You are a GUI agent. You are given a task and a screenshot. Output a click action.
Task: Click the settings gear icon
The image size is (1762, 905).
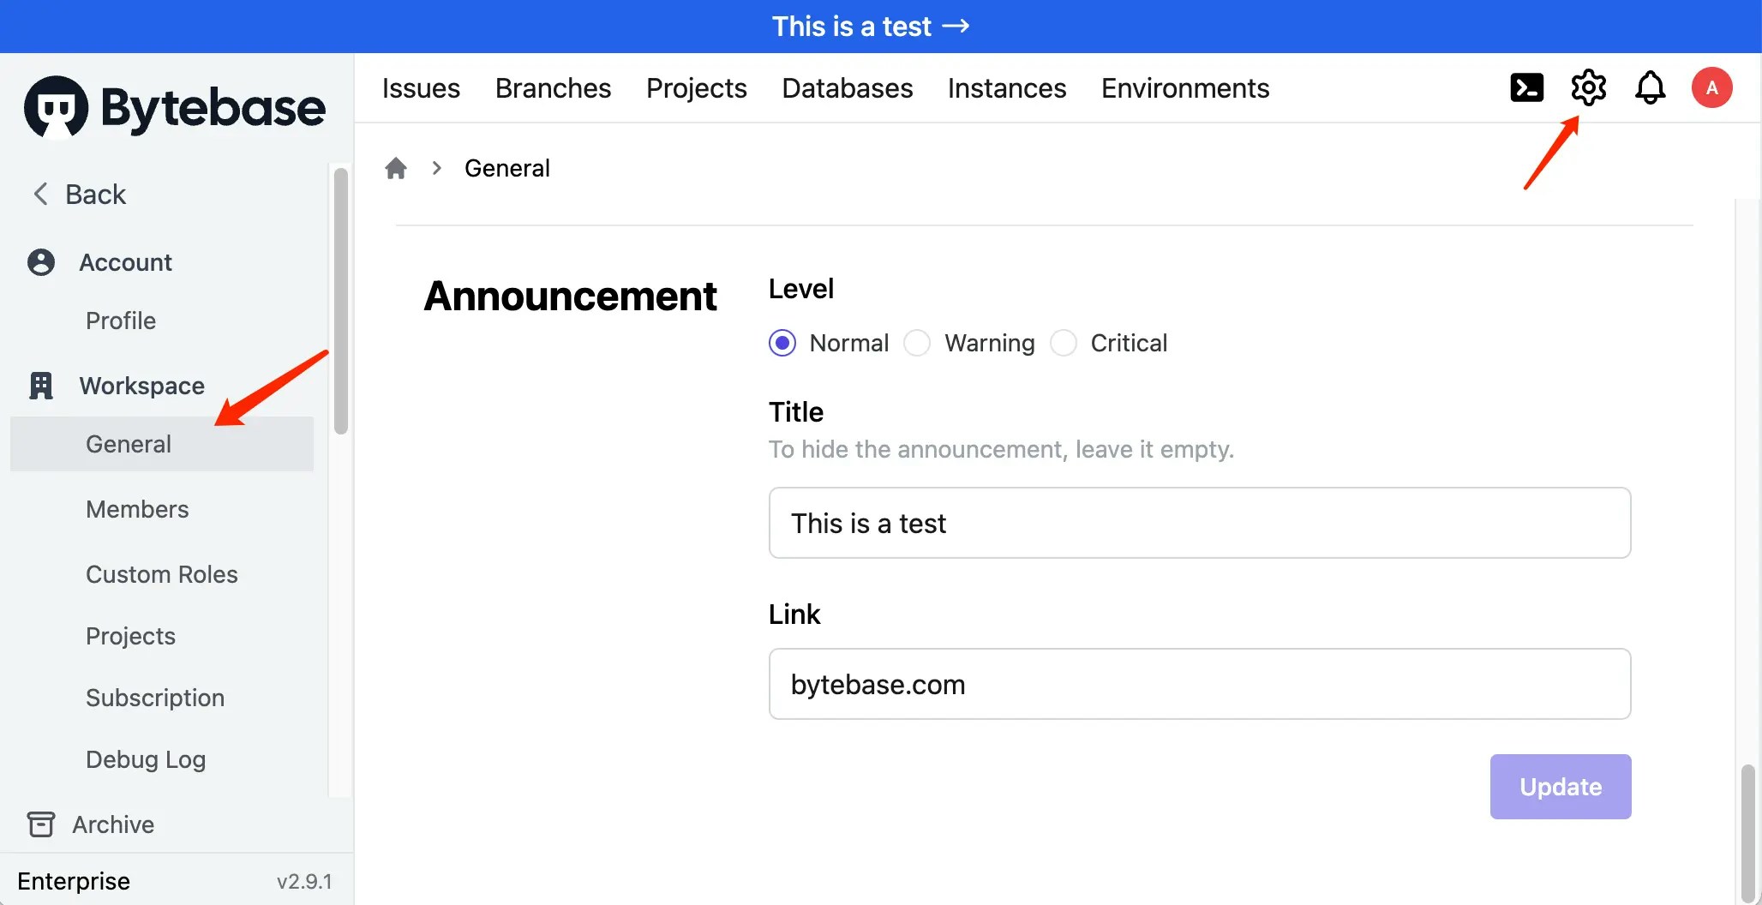tap(1589, 87)
